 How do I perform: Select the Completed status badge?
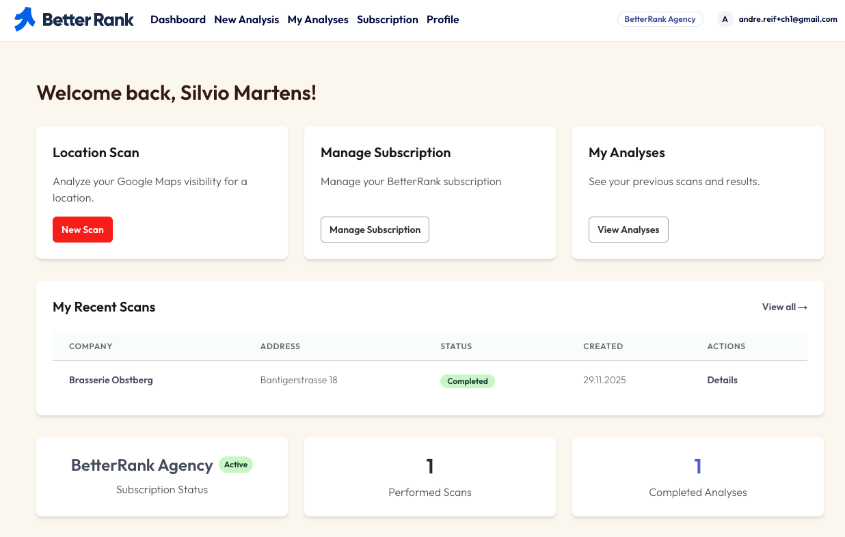pos(468,381)
